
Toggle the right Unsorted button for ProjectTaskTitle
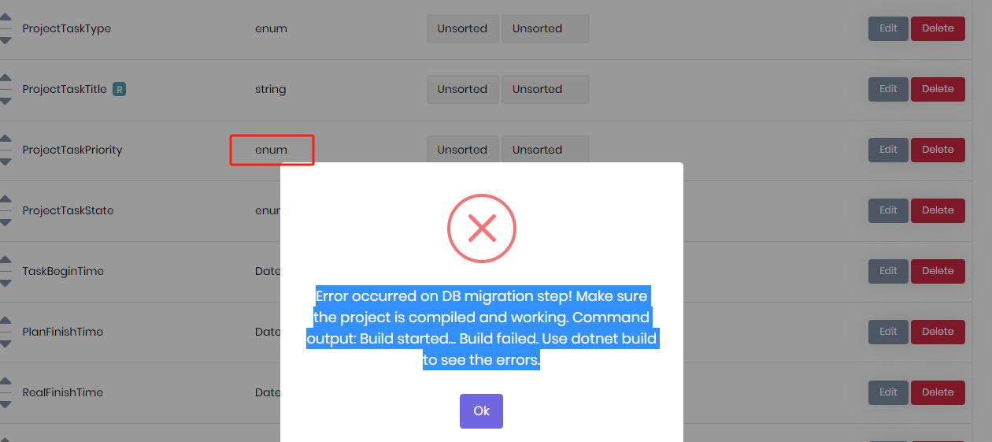545,89
